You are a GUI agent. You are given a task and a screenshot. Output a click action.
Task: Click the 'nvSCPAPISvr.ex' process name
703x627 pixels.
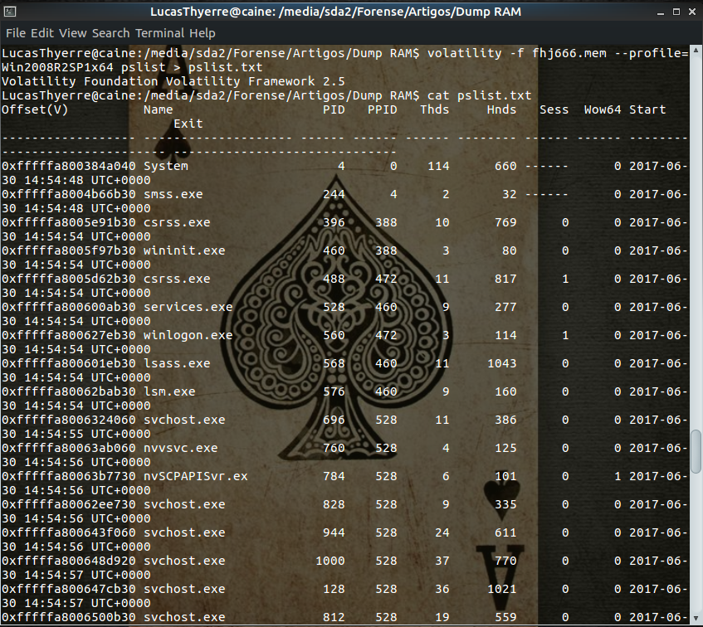pos(196,477)
